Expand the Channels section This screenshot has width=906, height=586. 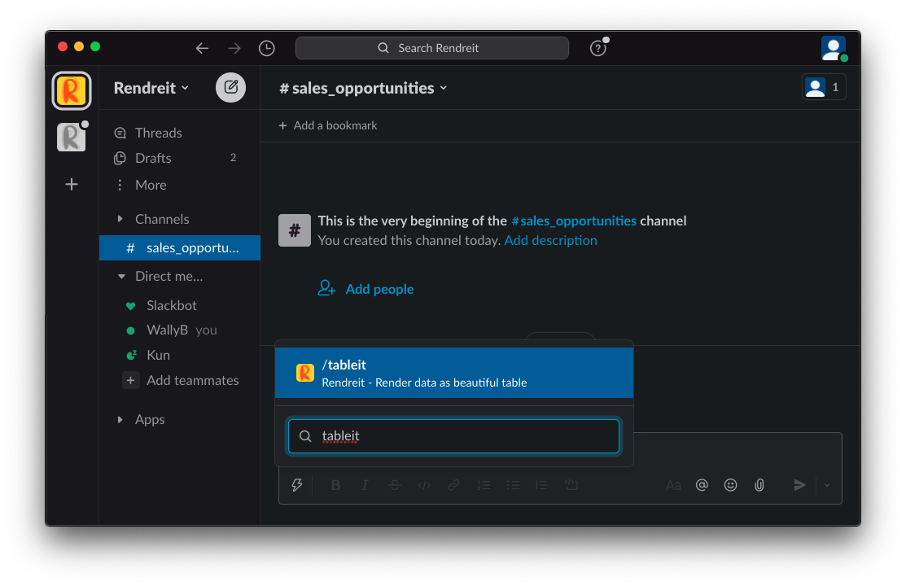point(120,219)
